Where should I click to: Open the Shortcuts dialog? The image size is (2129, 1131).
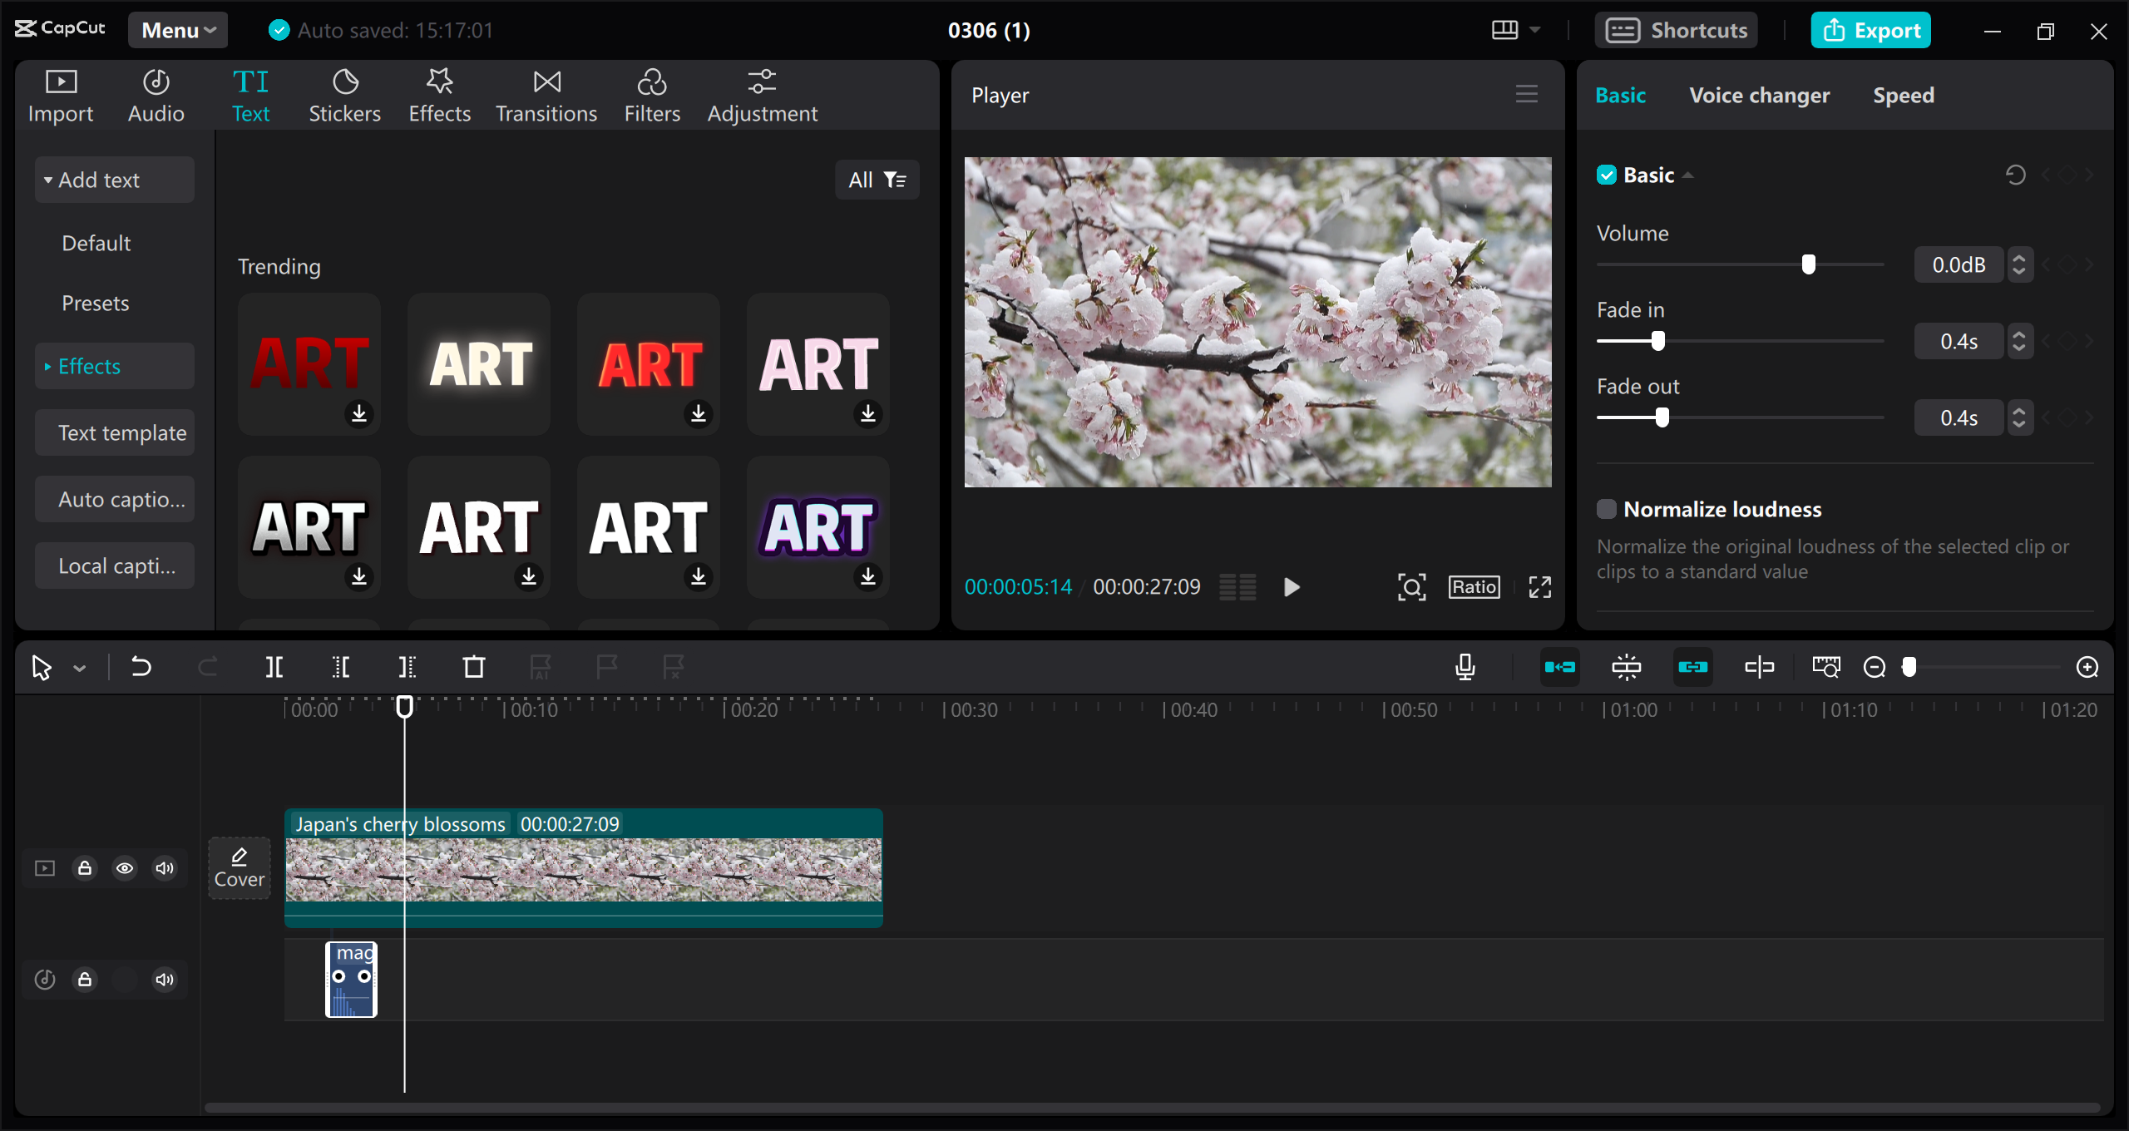(1677, 29)
